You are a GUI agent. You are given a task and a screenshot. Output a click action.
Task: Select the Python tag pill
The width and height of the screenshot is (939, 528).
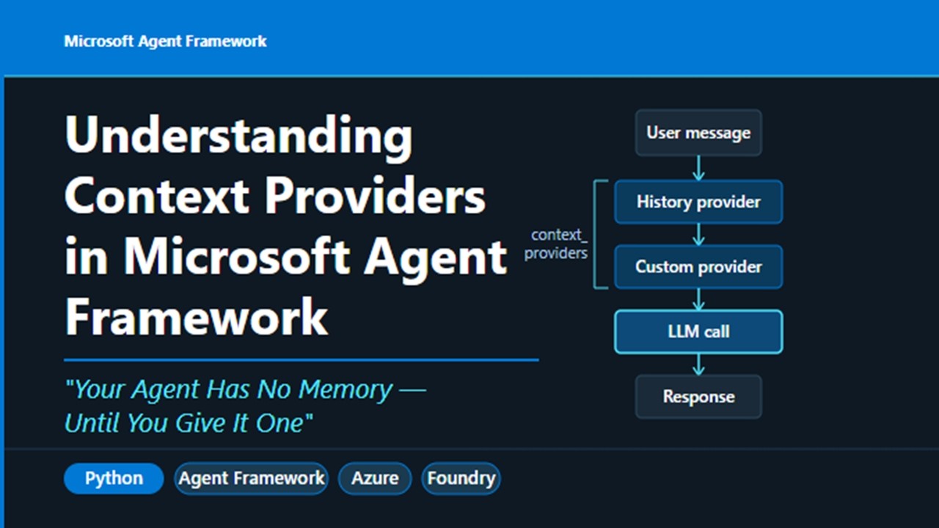(114, 479)
